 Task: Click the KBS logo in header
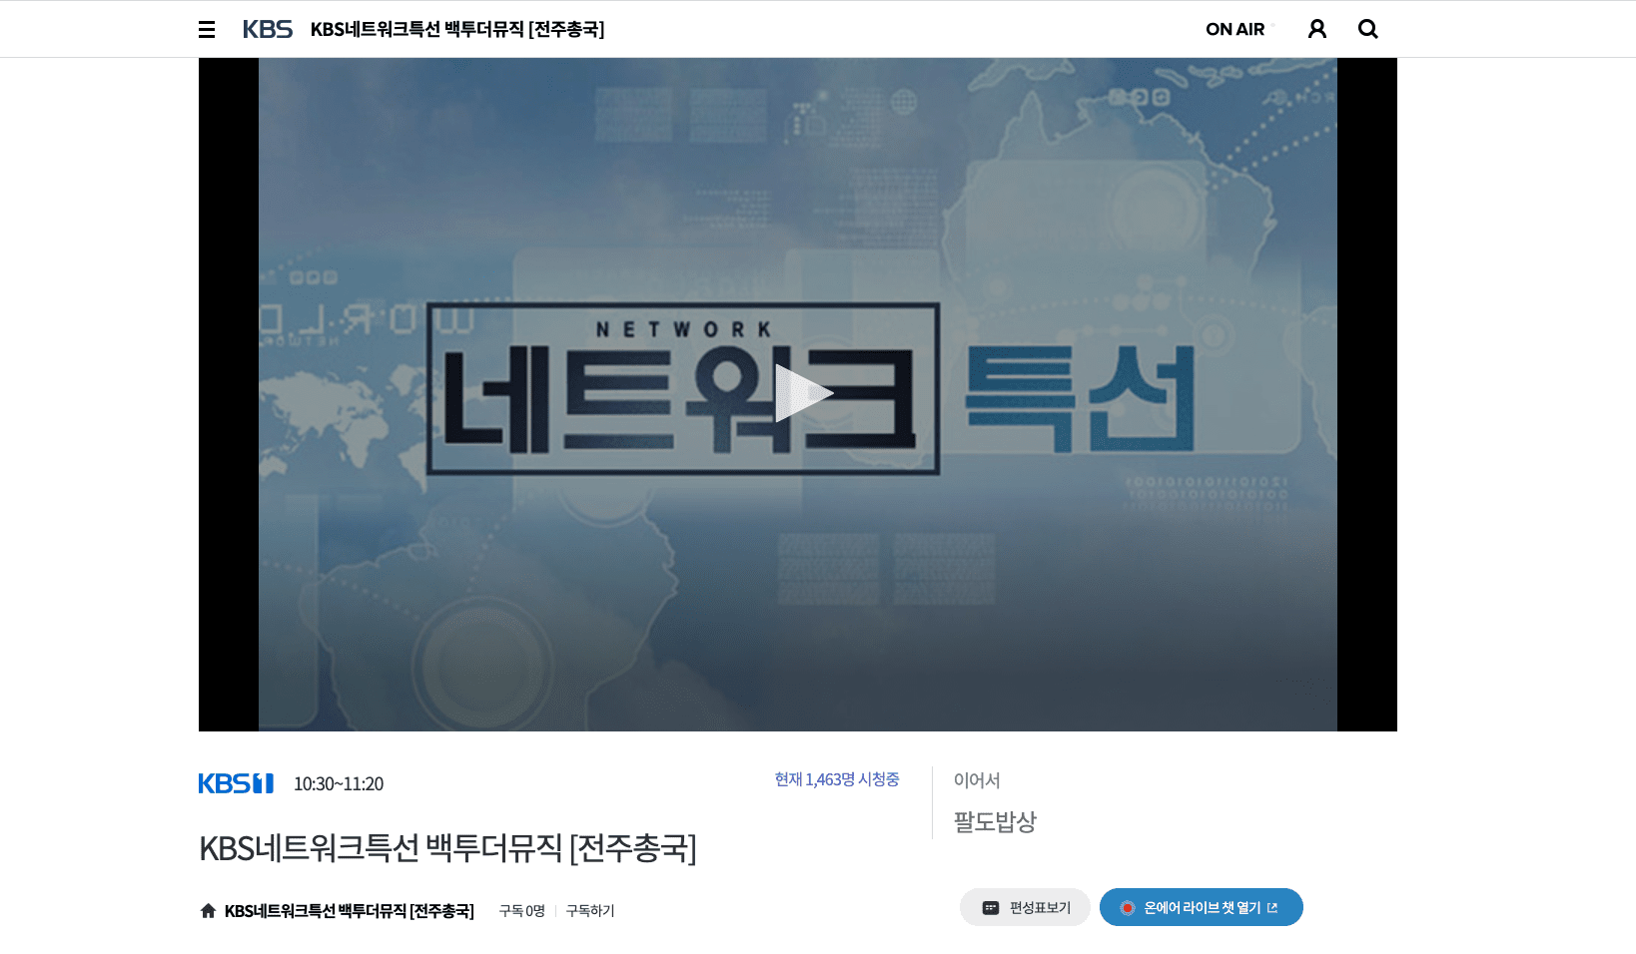pos(268,29)
